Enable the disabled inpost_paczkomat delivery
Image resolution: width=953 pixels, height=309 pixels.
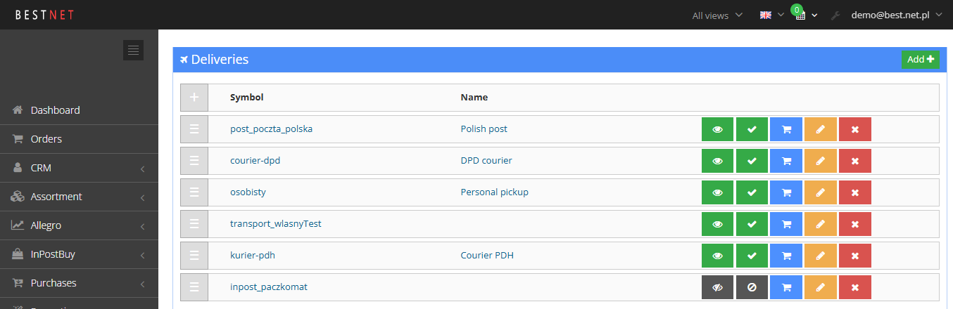pyautogui.click(x=752, y=287)
